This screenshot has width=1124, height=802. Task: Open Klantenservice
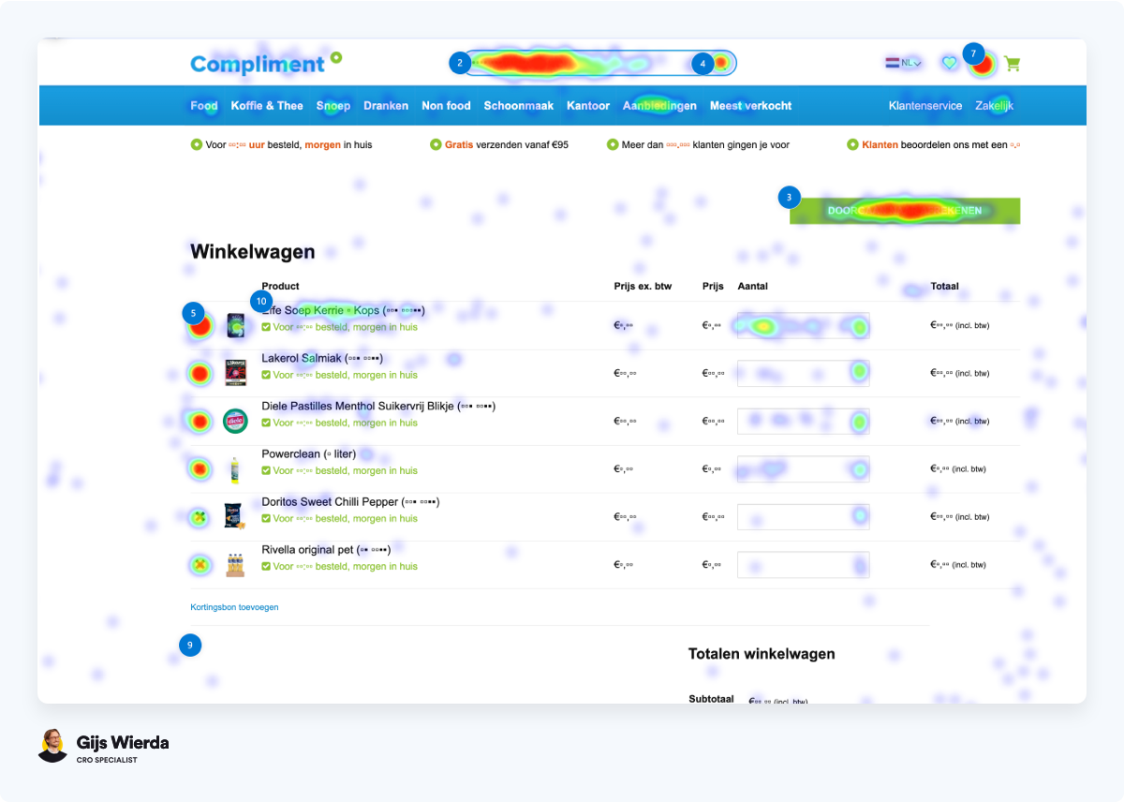[925, 106]
